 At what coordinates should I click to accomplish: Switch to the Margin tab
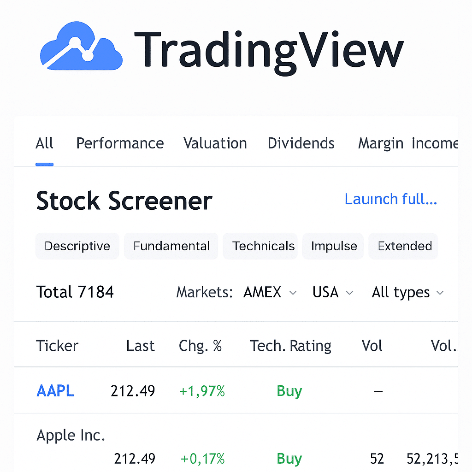tap(380, 143)
